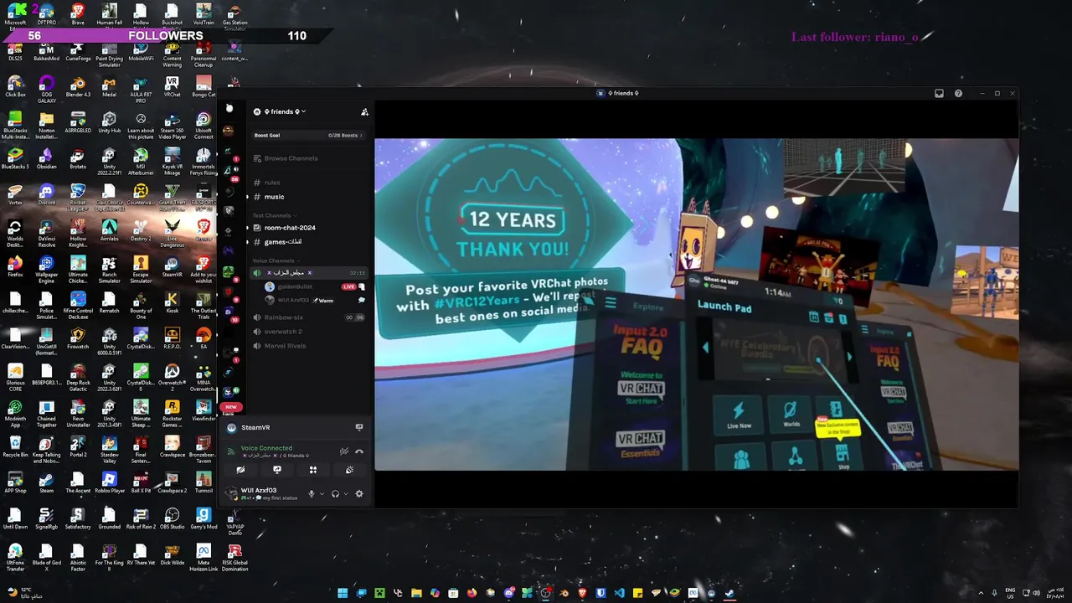This screenshot has height=603, width=1072.
Task: Open the WUI Azxf03 user profile panel
Action: tap(260, 494)
